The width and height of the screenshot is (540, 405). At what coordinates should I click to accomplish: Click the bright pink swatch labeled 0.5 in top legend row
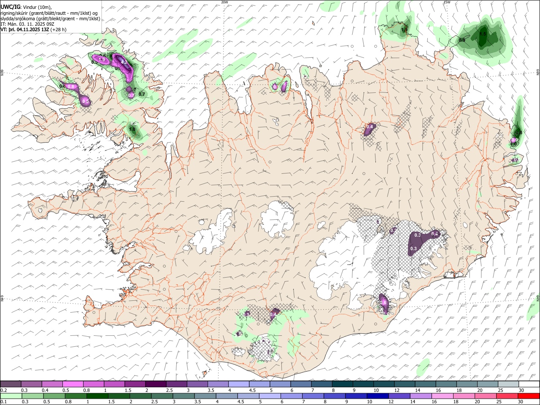73,384
